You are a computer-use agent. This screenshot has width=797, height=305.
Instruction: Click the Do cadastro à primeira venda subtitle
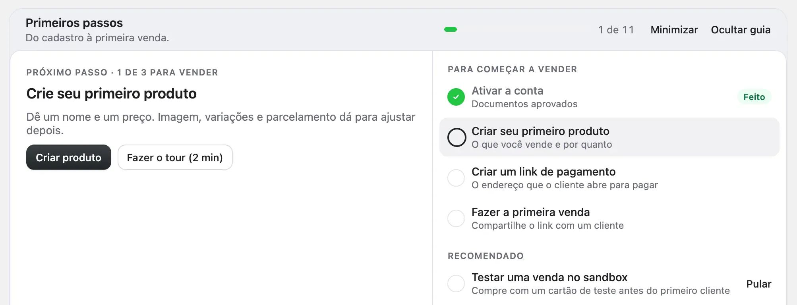[x=97, y=38]
